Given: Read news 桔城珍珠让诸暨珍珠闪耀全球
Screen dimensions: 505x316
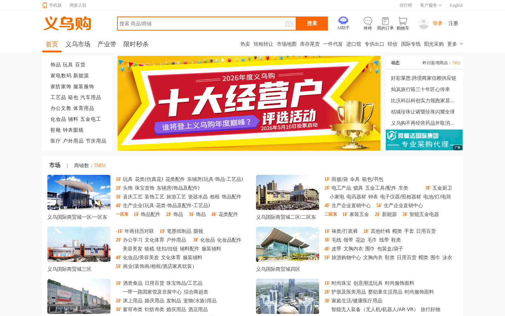Looking at the screenshot, I should click(423, 112).
